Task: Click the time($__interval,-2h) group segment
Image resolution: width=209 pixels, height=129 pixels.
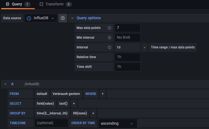Action: click(x=52, y=113)
